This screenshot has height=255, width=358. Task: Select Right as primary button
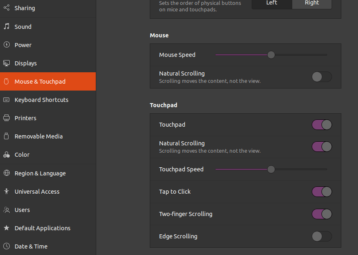click(x=312, y=3)
